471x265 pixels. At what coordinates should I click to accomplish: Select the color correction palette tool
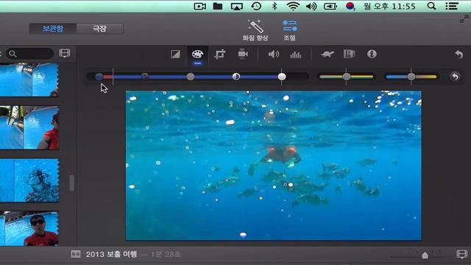197,54
